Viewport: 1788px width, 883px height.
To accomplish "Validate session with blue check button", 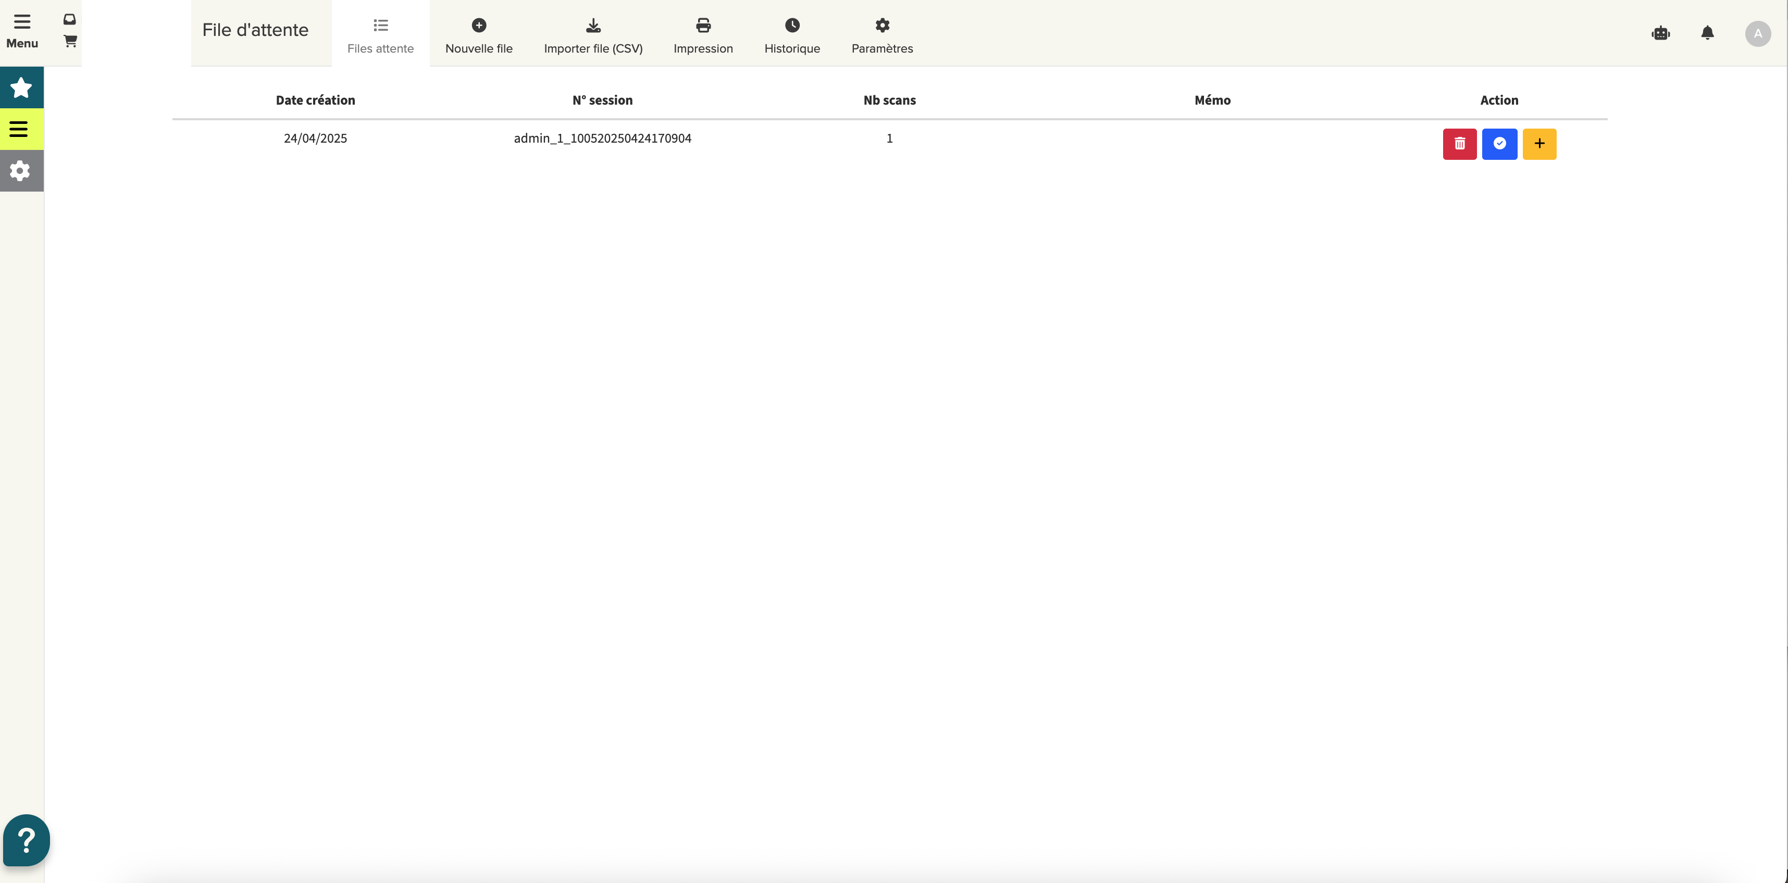I will [x=1499, y=144].
